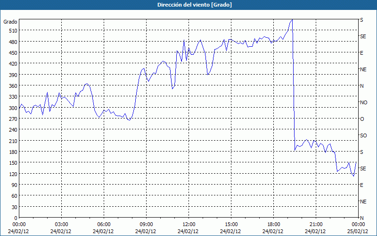Select the 24/02/12 date under 12:00
The width and height of the screenshot is (377, 236).
188,231
